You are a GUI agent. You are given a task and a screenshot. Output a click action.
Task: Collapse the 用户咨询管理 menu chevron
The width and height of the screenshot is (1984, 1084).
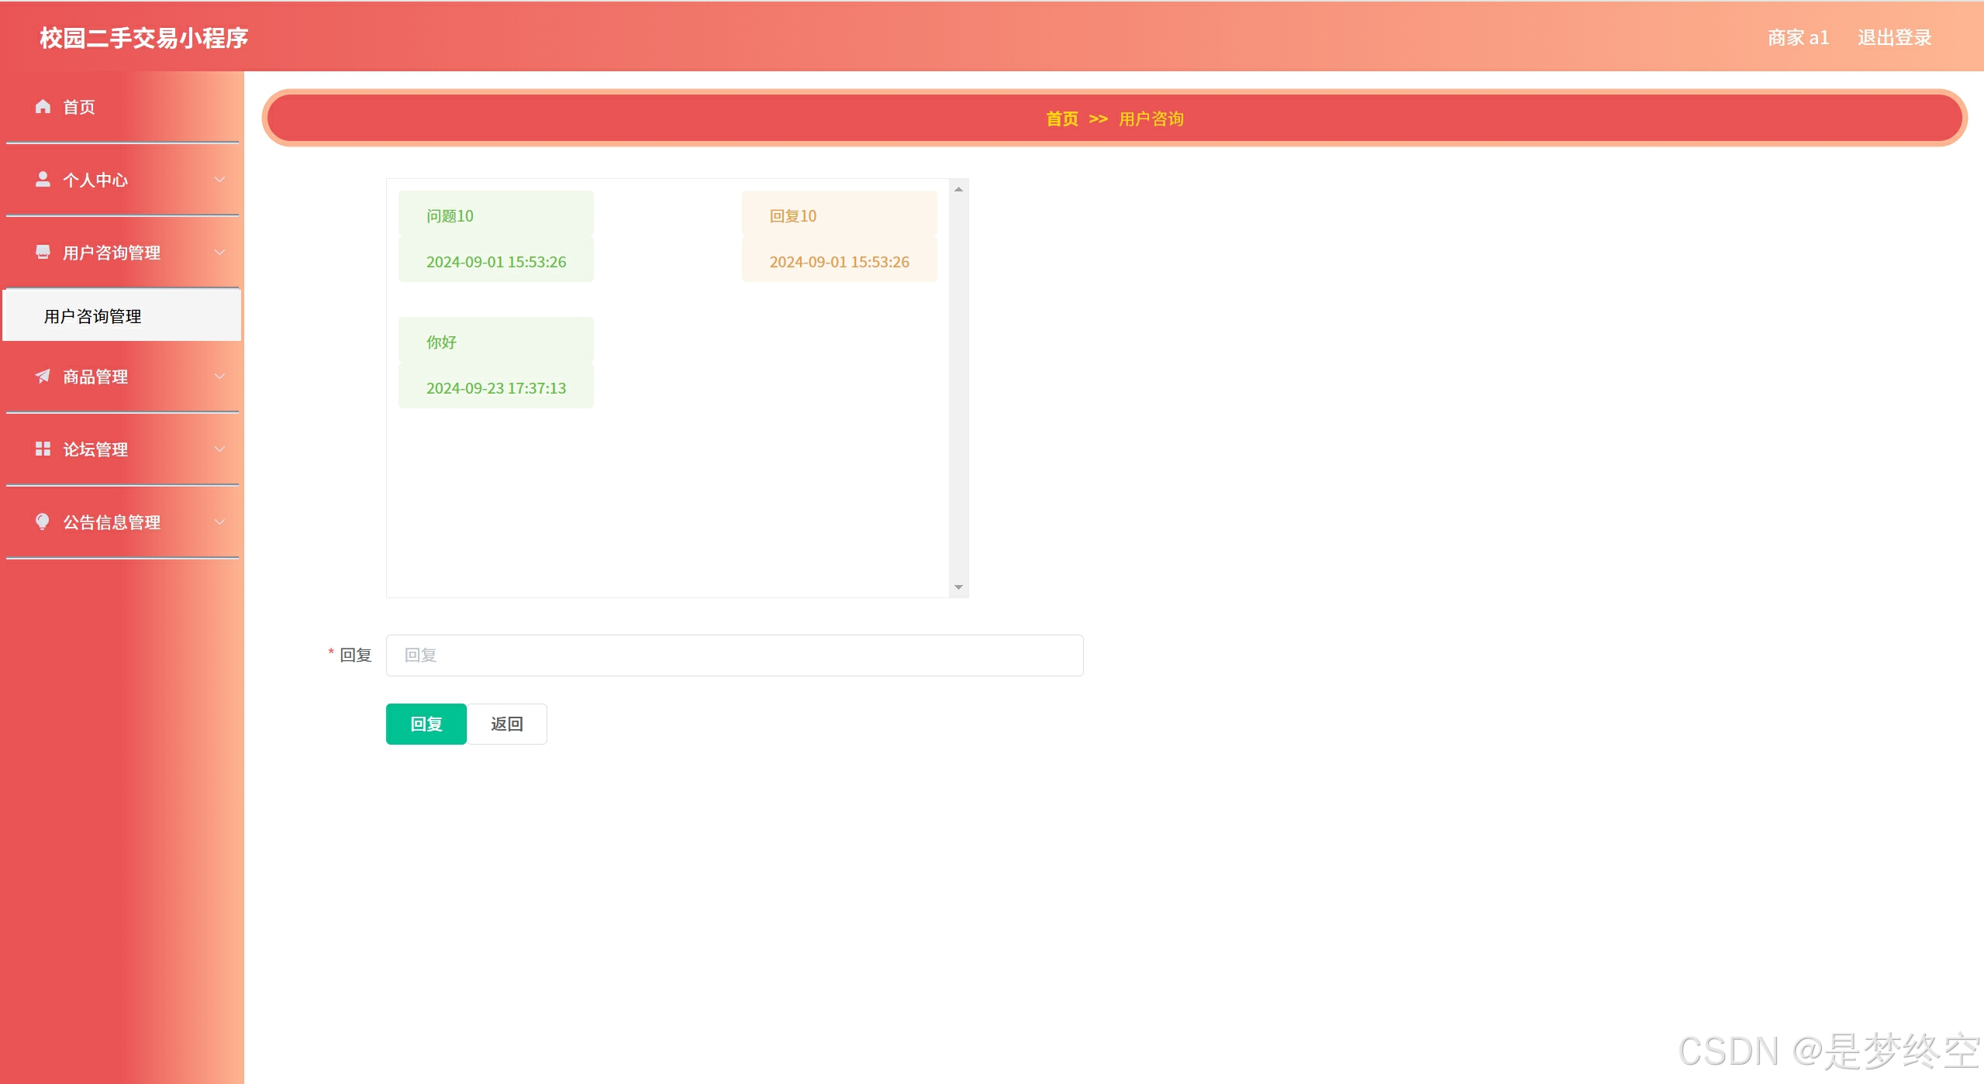(x=219, y=253)
